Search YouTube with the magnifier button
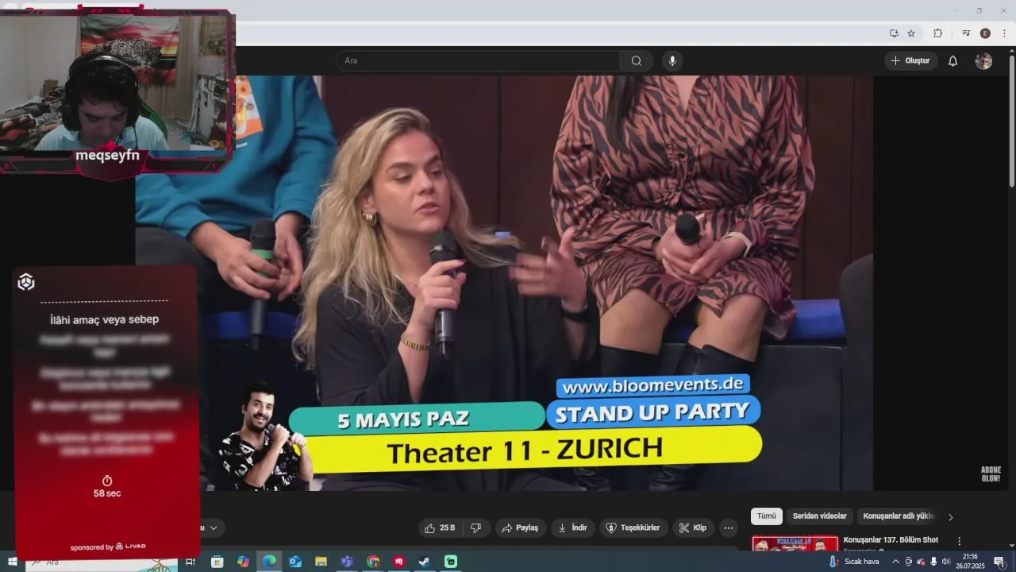The width and height of the screenshot is (1016, 572). click(636, 61)
